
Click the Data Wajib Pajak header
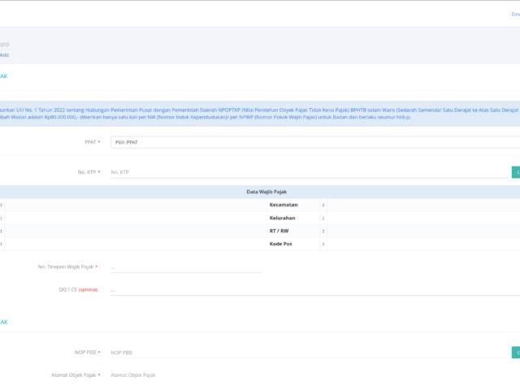tap(266, 192)
